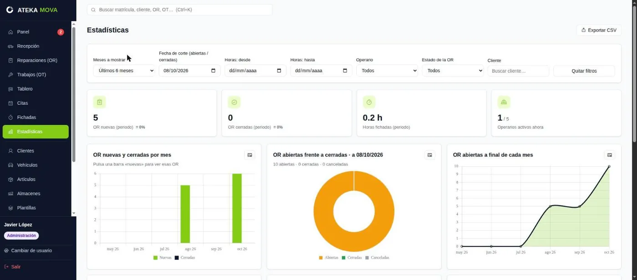Click the Estadísticas bar chart icon
This screenshot has height=280, width=637.
[x=10, y=131]
